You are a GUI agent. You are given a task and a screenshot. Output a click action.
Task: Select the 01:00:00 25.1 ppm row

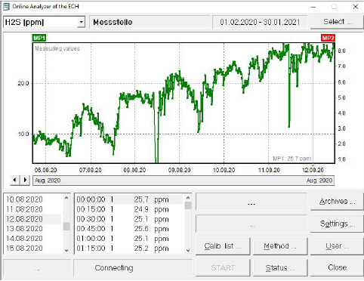tap(129, 239)
